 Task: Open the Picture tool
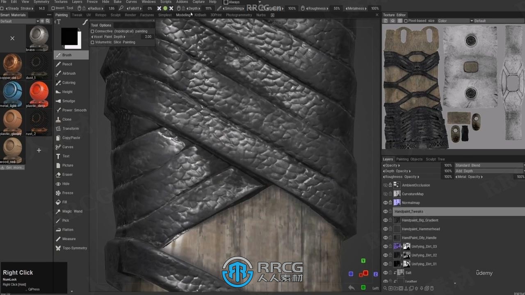(x=71, y=165)
